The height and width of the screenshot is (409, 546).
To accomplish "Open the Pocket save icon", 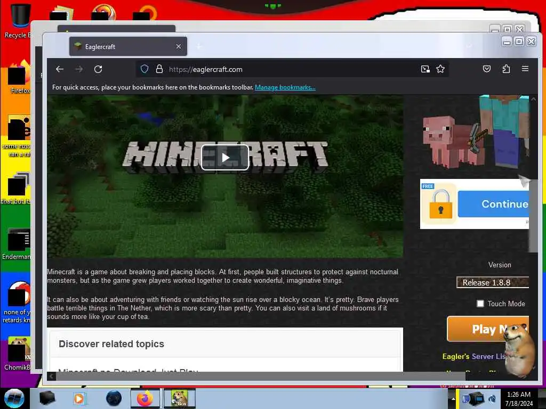I will 487,69.
